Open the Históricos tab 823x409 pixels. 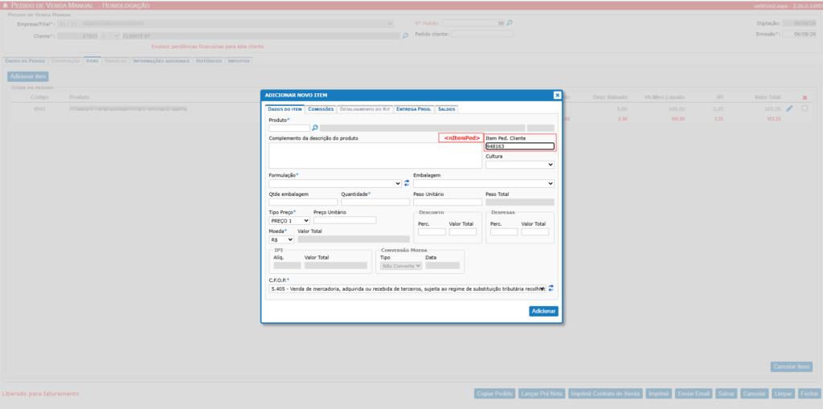tap(209, 61)
